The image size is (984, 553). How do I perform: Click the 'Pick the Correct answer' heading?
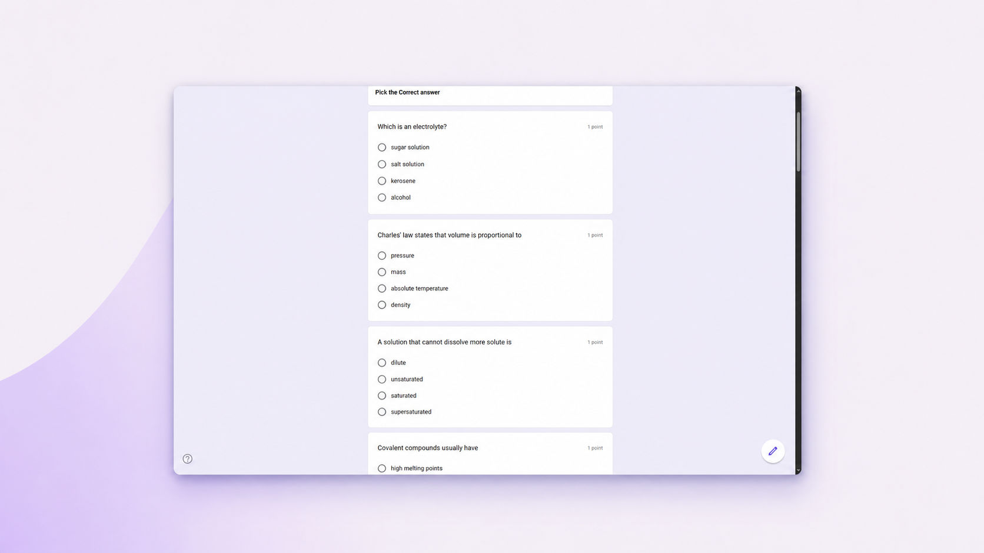coord(407,92)
